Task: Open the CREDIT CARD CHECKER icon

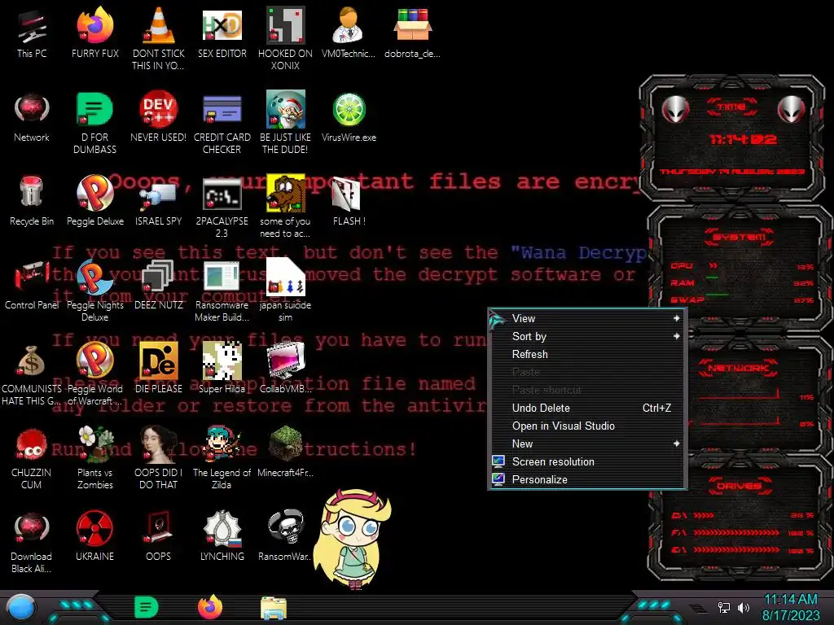Action: click(x=222, y=122)
